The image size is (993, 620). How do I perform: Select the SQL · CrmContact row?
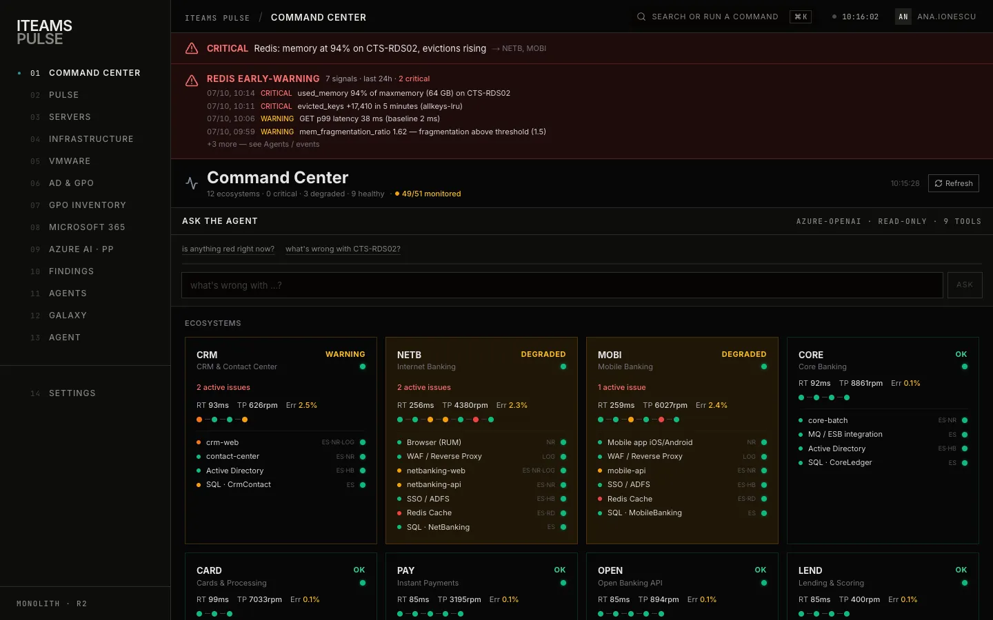point(281,485)
